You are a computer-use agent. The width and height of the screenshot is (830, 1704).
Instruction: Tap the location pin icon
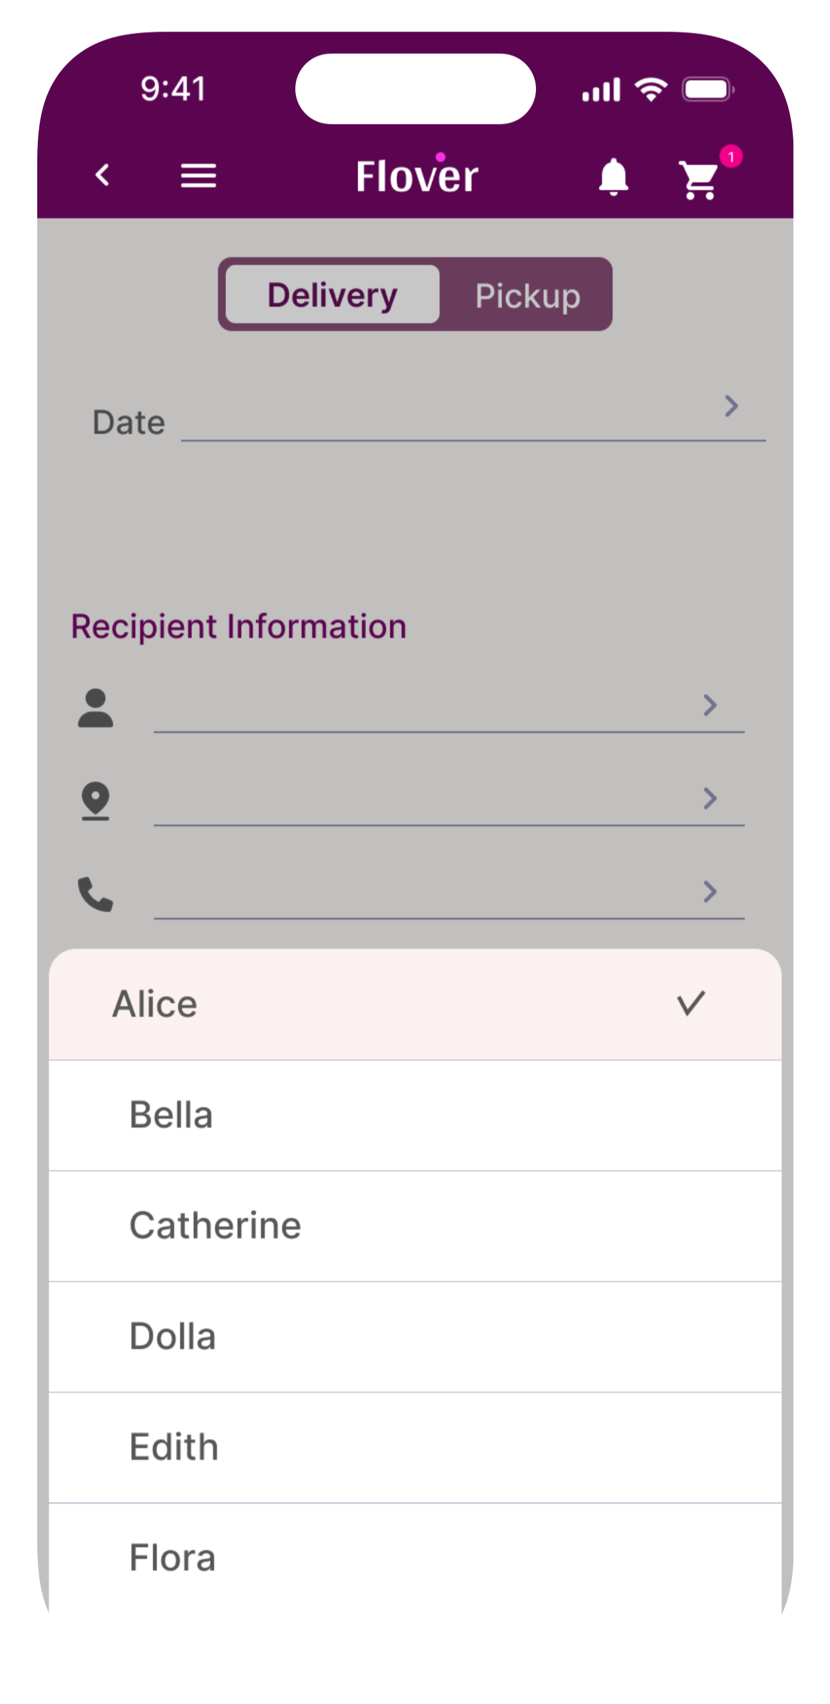pyautogui.click(x=96, y=801)
